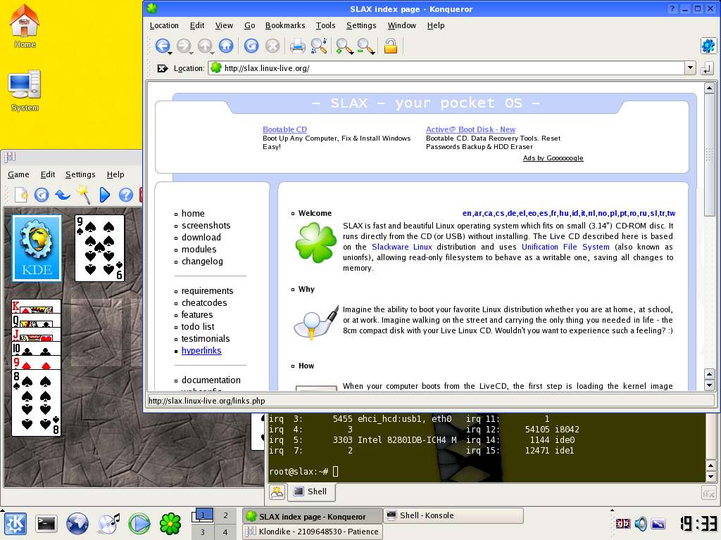Click Active@ Boot Disk - New ad
This screenshot has height=540, width=721.
pos(470,129)
